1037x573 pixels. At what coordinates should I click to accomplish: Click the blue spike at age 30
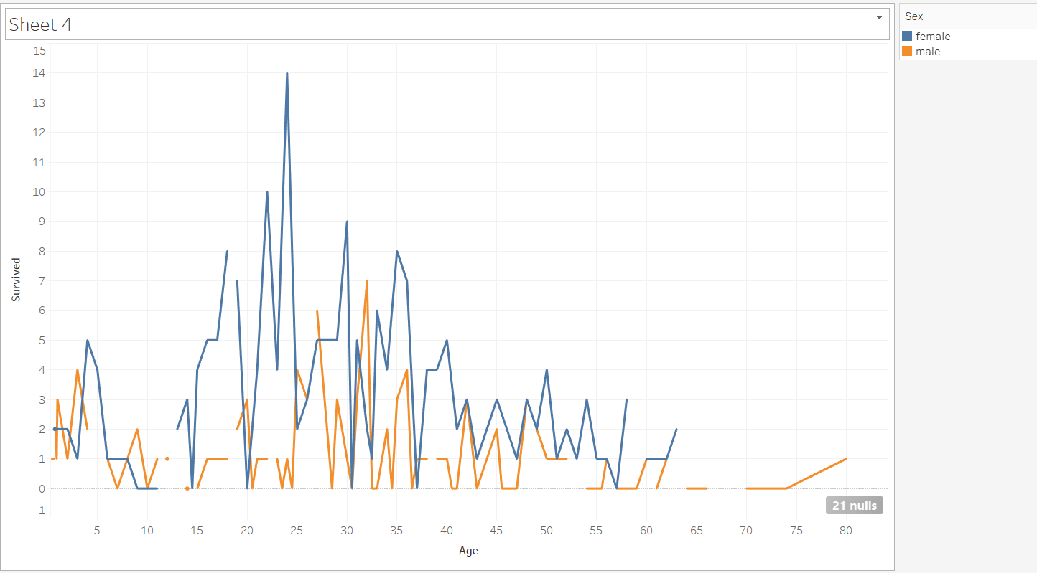(x=347, y=222)
